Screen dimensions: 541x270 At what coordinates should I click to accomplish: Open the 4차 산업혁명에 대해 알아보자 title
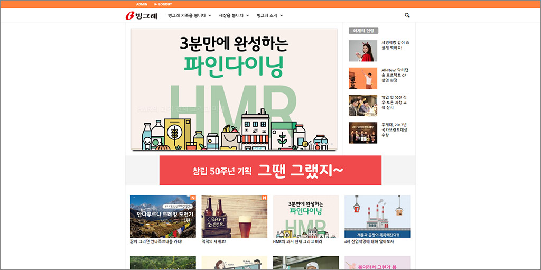pyautogui.click(x=369, y=241)
